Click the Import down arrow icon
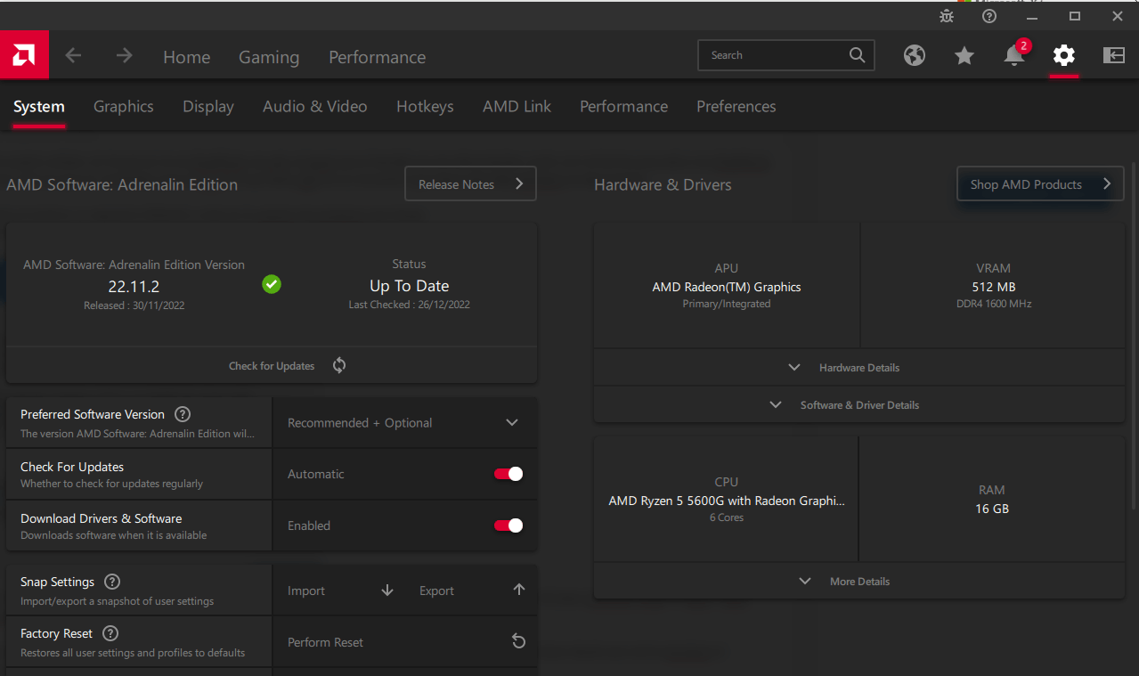Viewport: 1139px width, 676px height. tap(387, 590)
